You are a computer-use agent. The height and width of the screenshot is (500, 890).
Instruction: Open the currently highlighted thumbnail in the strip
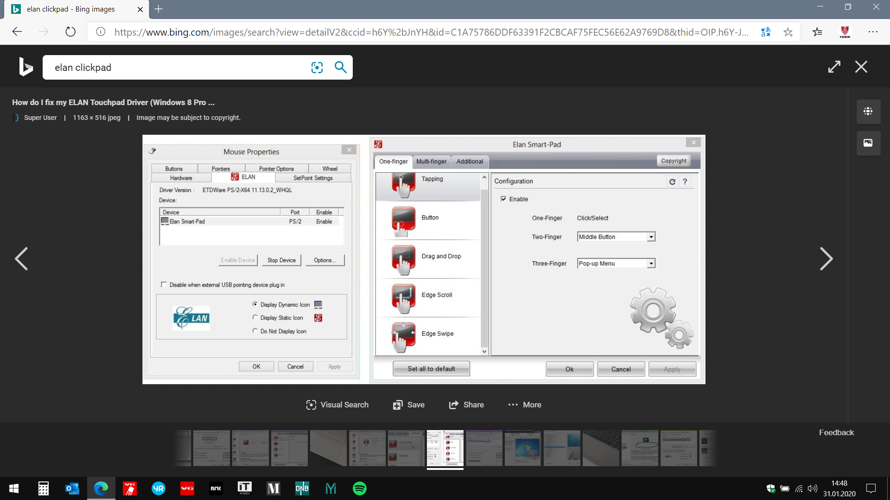(445, 448)
